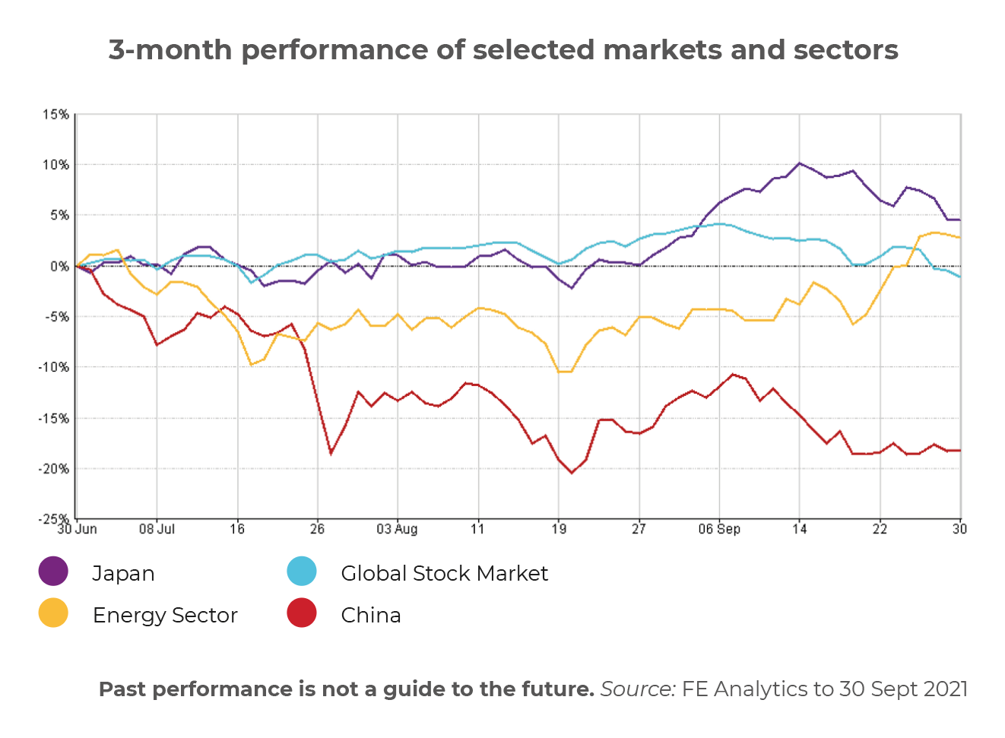Click the yellow Energy Sector legend swatch
The width and height of the screenshot is (1005, 738).
(53, 613)
